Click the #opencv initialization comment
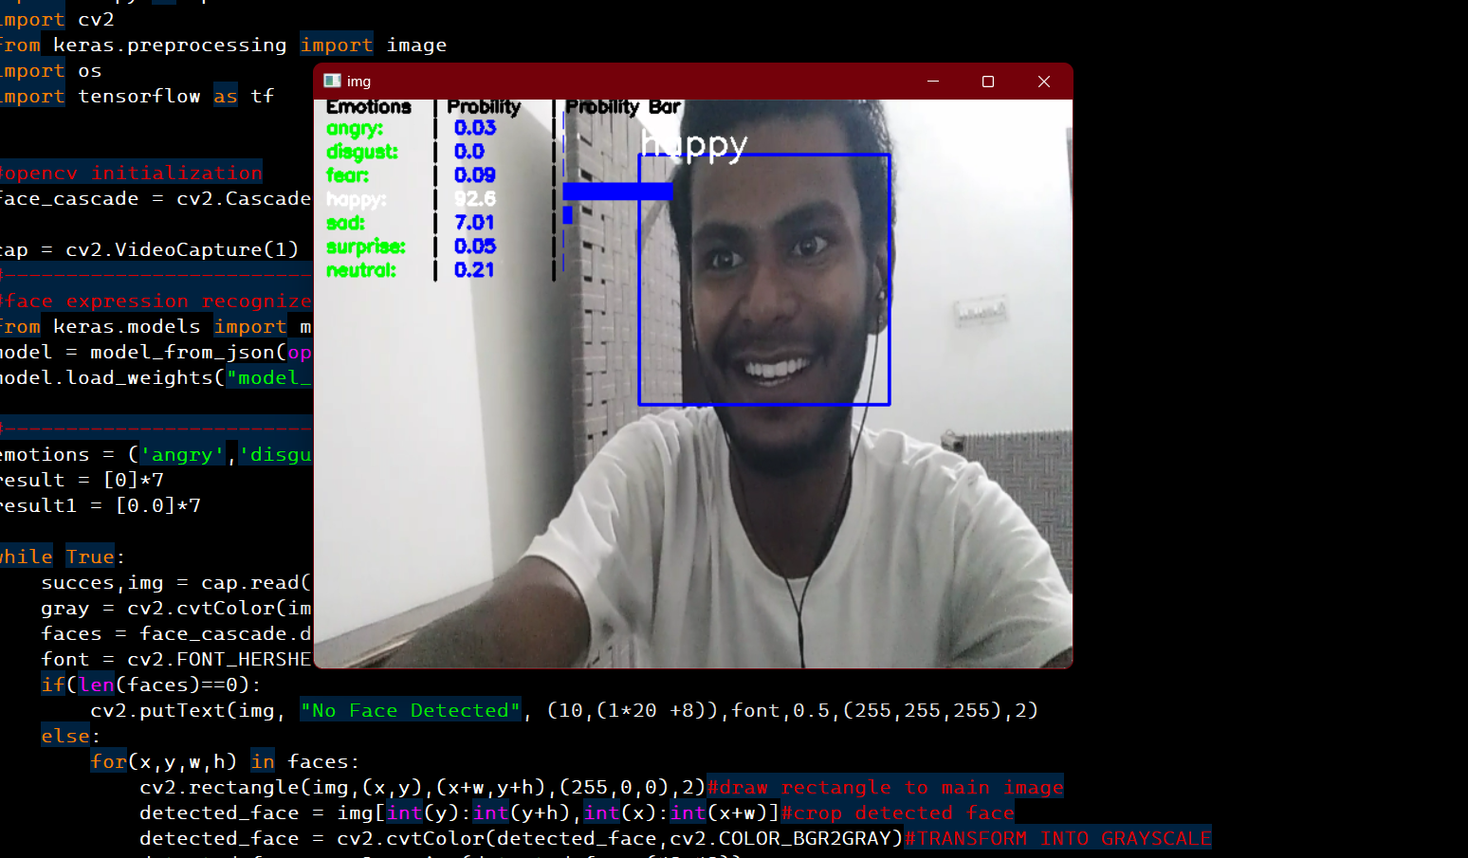Image resolution: width=1468 pixels, height=858 pixels. 132,172
